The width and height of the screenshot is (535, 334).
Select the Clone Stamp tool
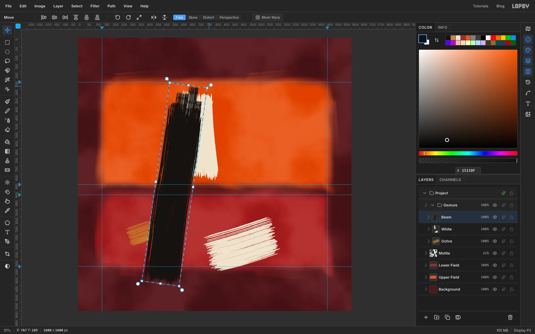(x=7, y=161)
